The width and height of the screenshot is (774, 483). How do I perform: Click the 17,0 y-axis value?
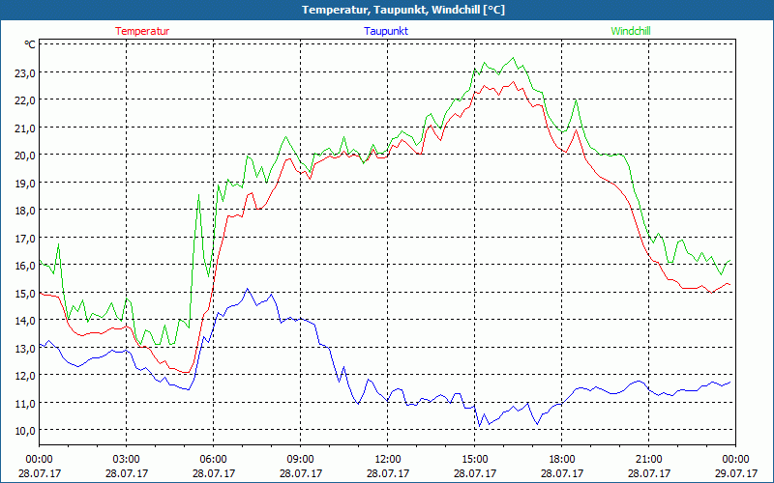pos(25,238)
